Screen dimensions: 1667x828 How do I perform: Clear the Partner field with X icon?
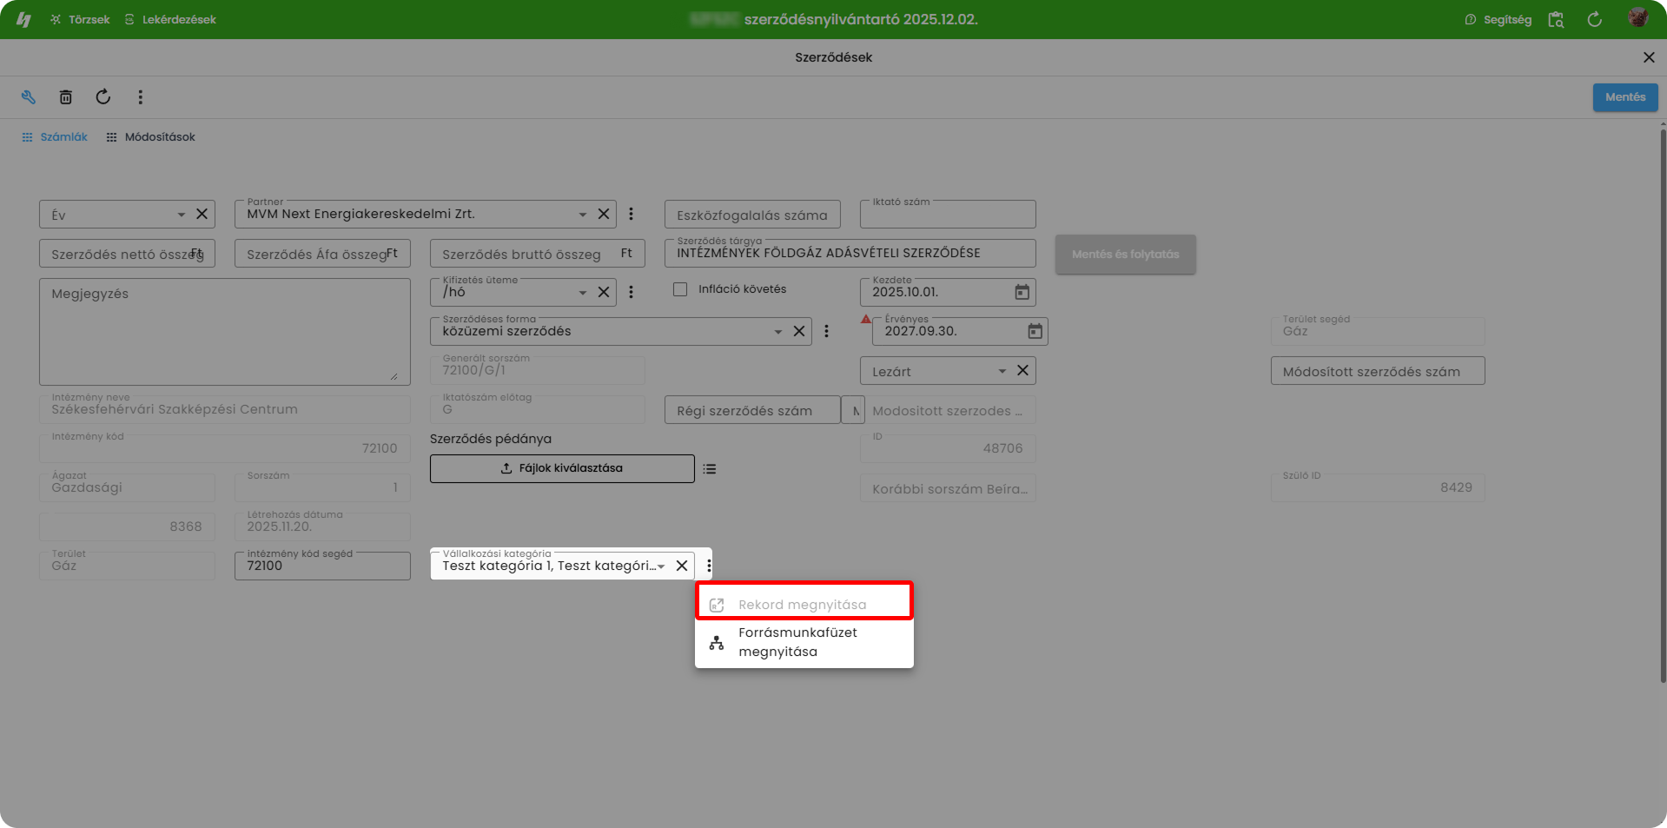pyautogui.click(x=604, y=214)
